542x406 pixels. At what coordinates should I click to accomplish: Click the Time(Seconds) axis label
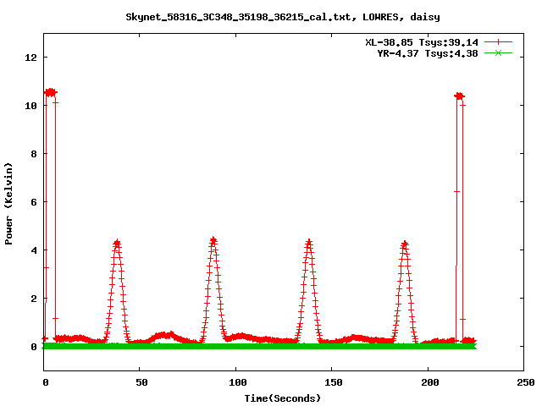pyautogui.click(x=283, y=398)
